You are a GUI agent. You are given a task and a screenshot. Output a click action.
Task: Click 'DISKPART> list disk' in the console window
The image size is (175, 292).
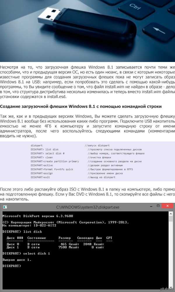(22, 232)
